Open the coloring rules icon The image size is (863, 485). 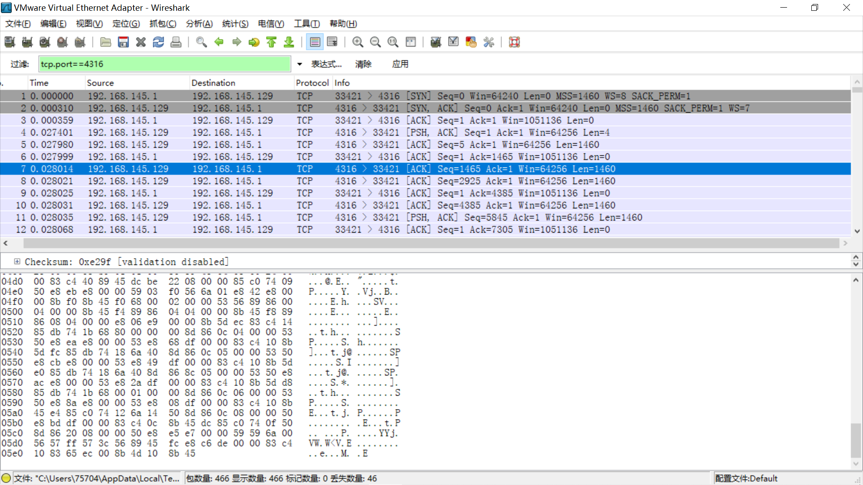coord(471,42)
